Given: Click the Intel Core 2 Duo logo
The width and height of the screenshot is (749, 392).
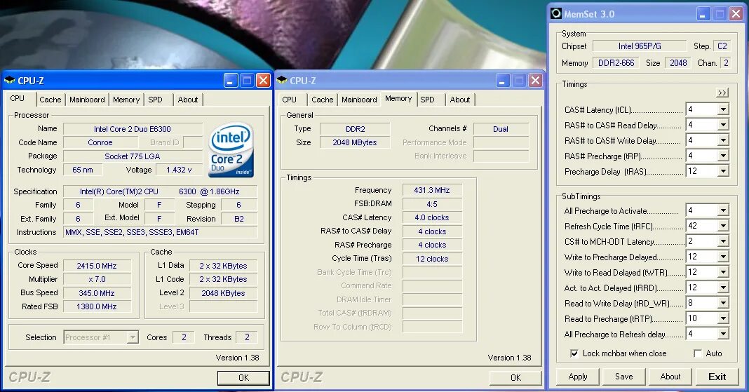Looking at the screenshot, I should pos(231,150).
